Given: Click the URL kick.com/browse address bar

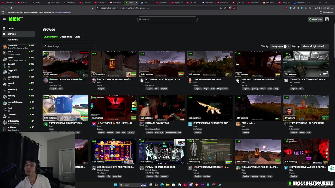Looking at the screenshot, I should coord(125,8).
